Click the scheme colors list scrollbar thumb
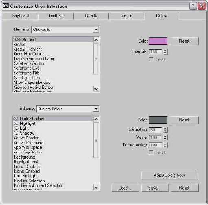Image resolution: width=208 pixels, height=205 pixels. 96,140
